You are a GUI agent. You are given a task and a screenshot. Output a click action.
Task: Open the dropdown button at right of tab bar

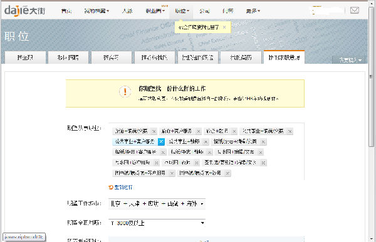pos(350,60)
